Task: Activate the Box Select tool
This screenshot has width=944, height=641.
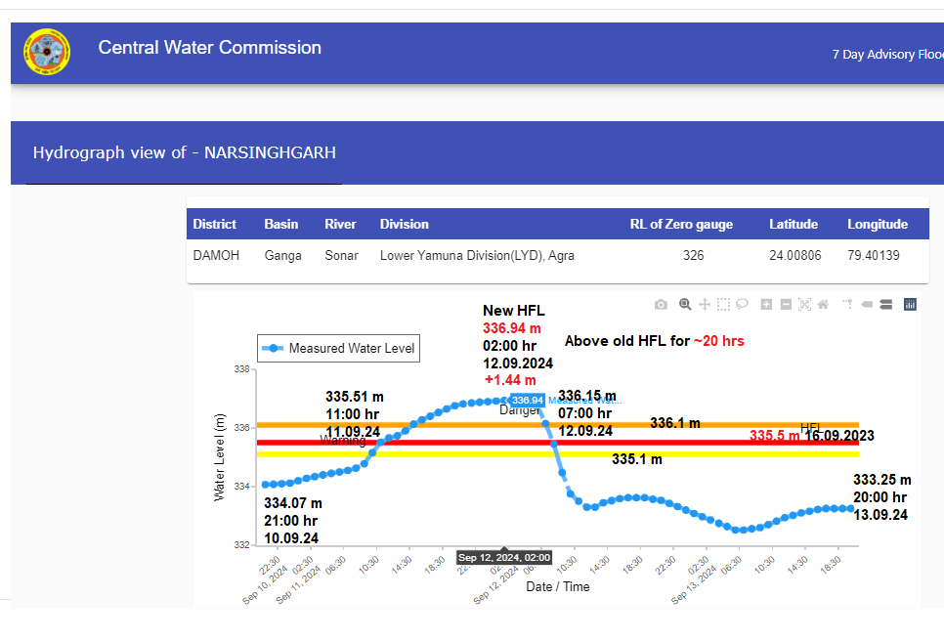Action: point(723,305)
